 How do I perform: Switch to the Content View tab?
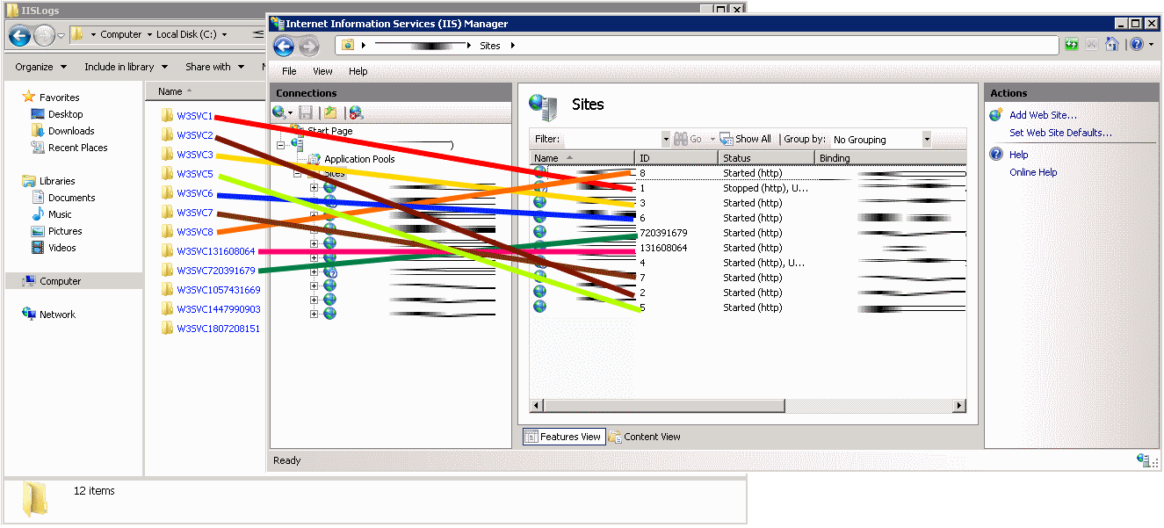(645, 437)
